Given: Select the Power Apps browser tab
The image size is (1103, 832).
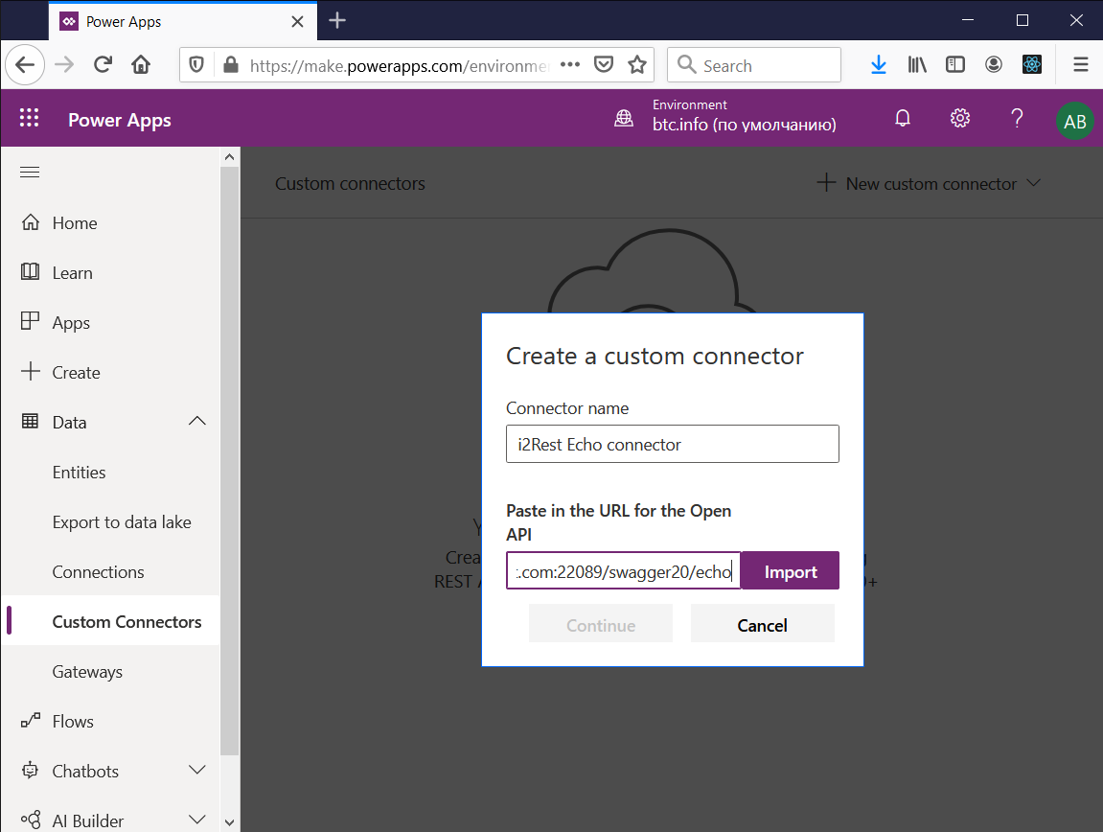Looking at the screenshot, I should pos(183,21).
